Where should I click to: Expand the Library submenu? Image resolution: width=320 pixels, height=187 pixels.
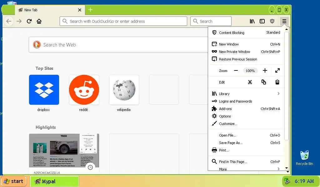(x=246, y=93)
